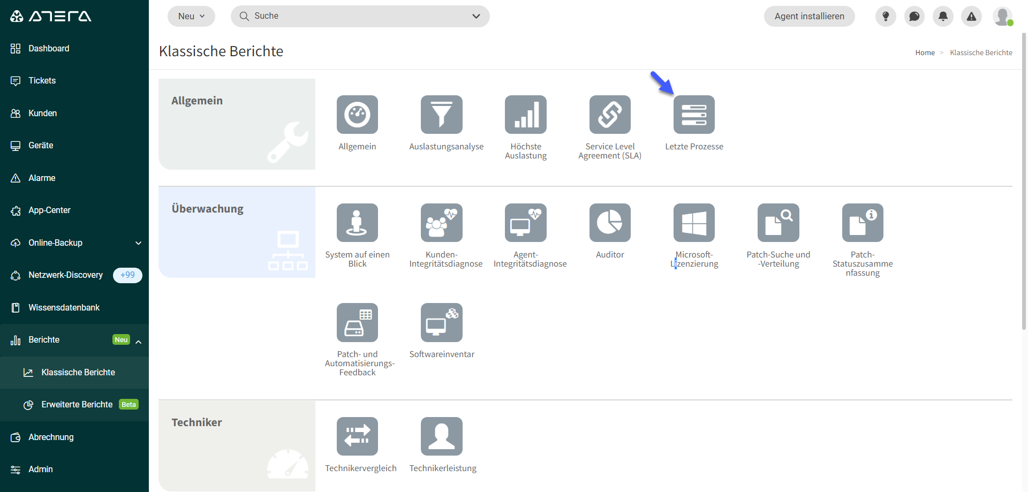
Task: Click the Klassische Berichte breadcrumb
Action: point(981,52)
